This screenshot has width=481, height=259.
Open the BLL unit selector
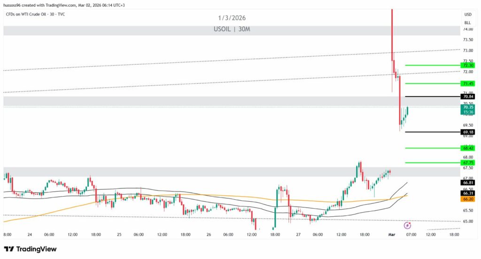click(x=467, y=22)
